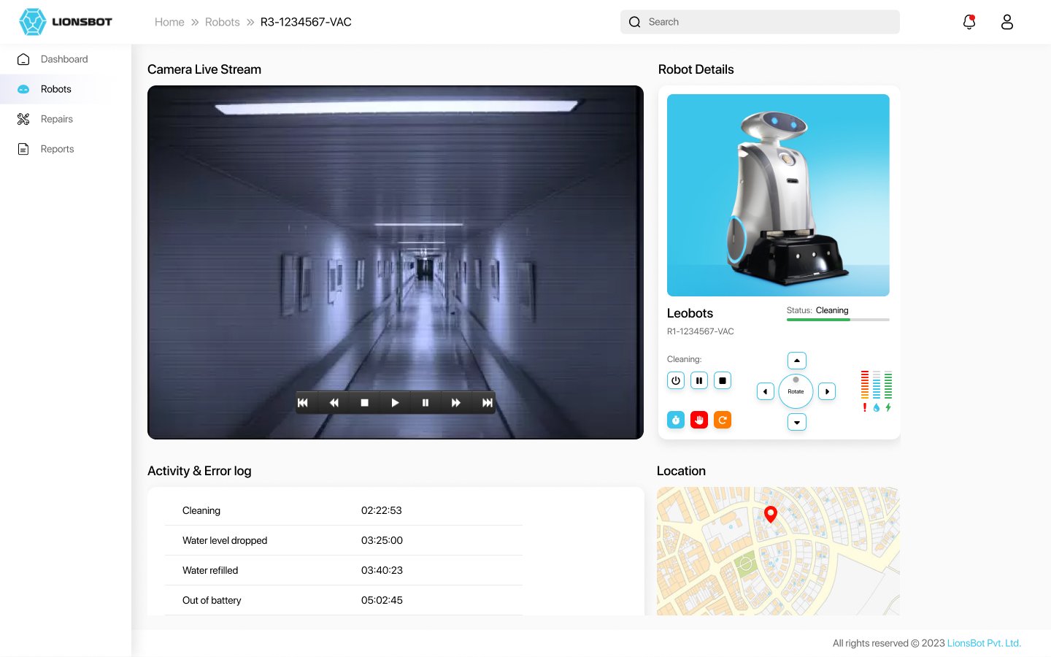
Task: Move robot forward with up arrow
Action: pyautogui.click(x=797, y=361)
